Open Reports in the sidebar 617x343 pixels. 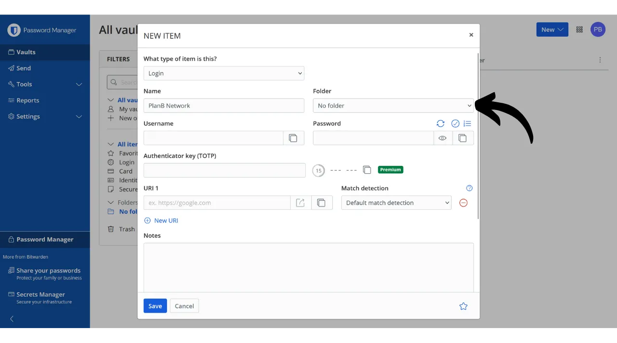pos(27,100)
